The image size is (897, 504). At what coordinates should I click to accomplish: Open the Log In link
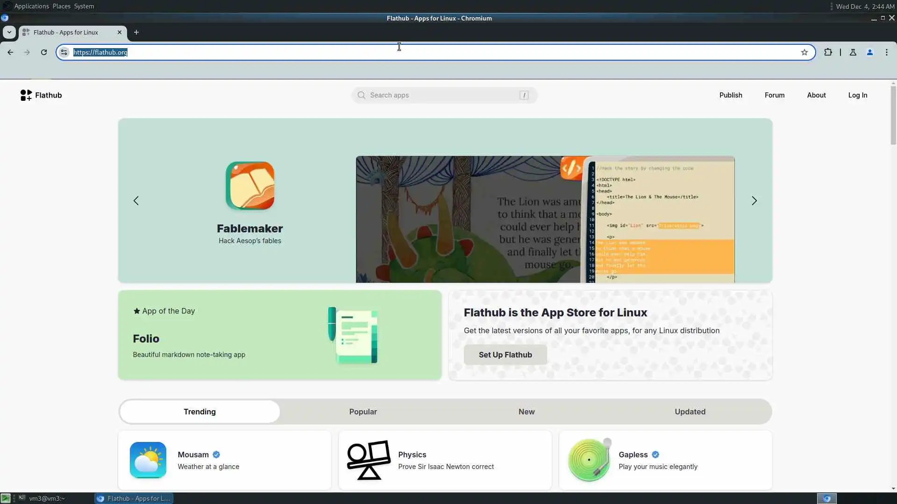click(x=857, y=95)
